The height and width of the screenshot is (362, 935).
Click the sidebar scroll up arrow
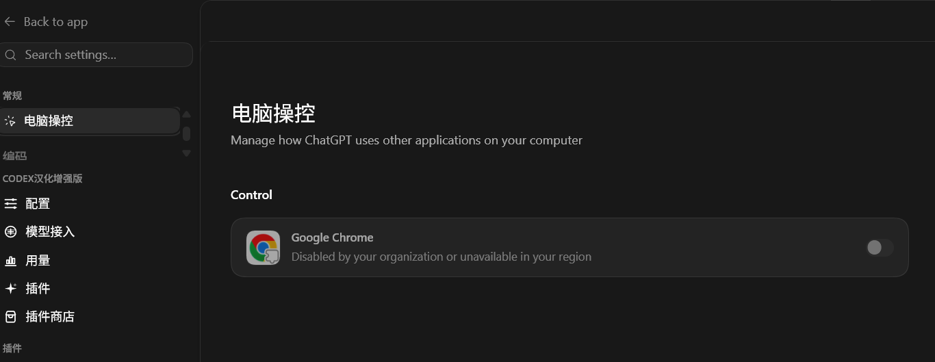coord(186,114)
